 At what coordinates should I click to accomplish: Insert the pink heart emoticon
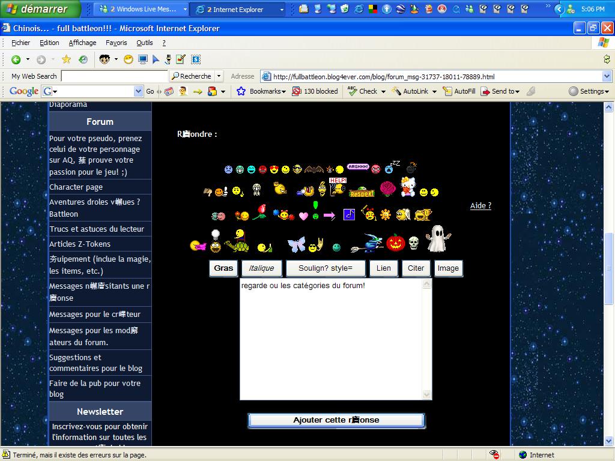303,216
